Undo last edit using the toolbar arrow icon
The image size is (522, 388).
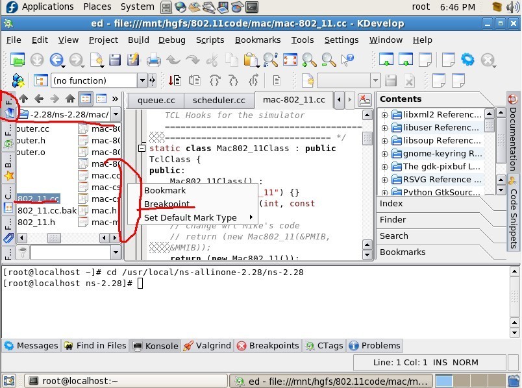pyautogui.click(x=174, y=60)
